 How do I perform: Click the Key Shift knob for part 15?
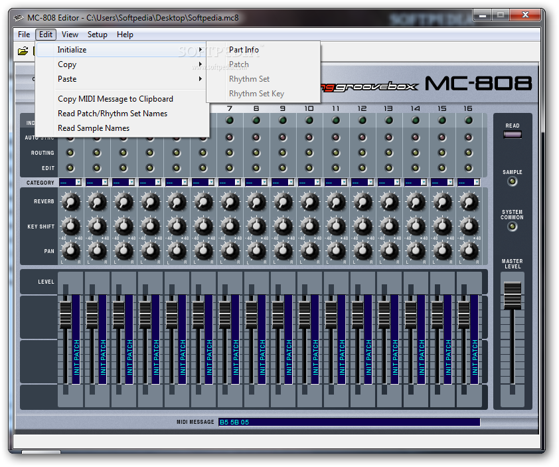pyautogui.click(x=442, y=226)
